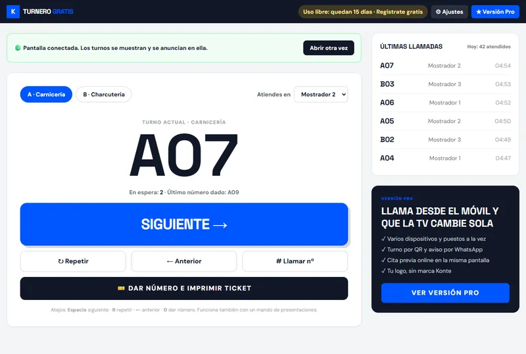Open Versión Pro from header
This screenshot has height=354, width=526.
pyautogui.click(x=495, y=12)
